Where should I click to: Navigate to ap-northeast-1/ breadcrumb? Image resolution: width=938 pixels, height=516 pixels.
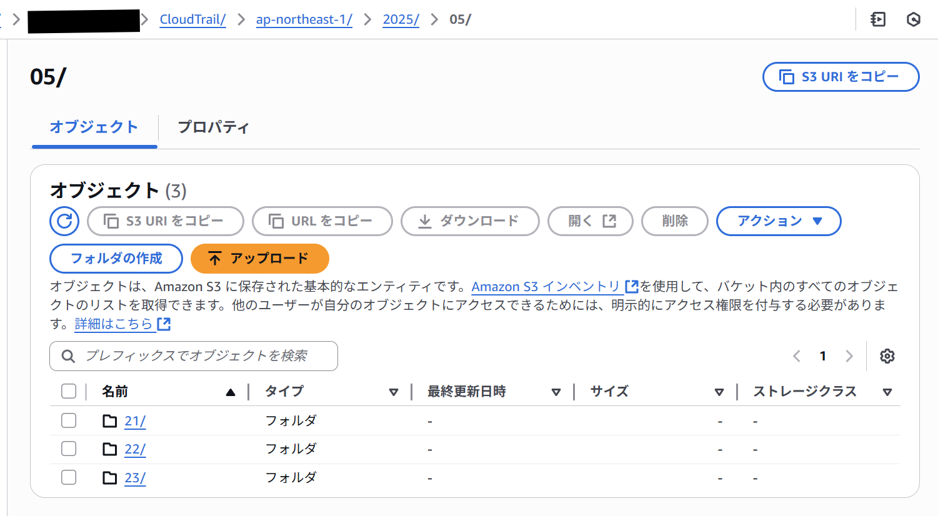[x=304, y=19]
